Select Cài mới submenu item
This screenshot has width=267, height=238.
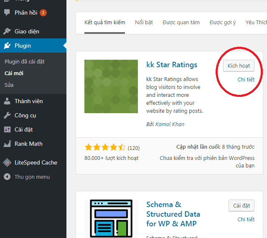pos(14,73)
